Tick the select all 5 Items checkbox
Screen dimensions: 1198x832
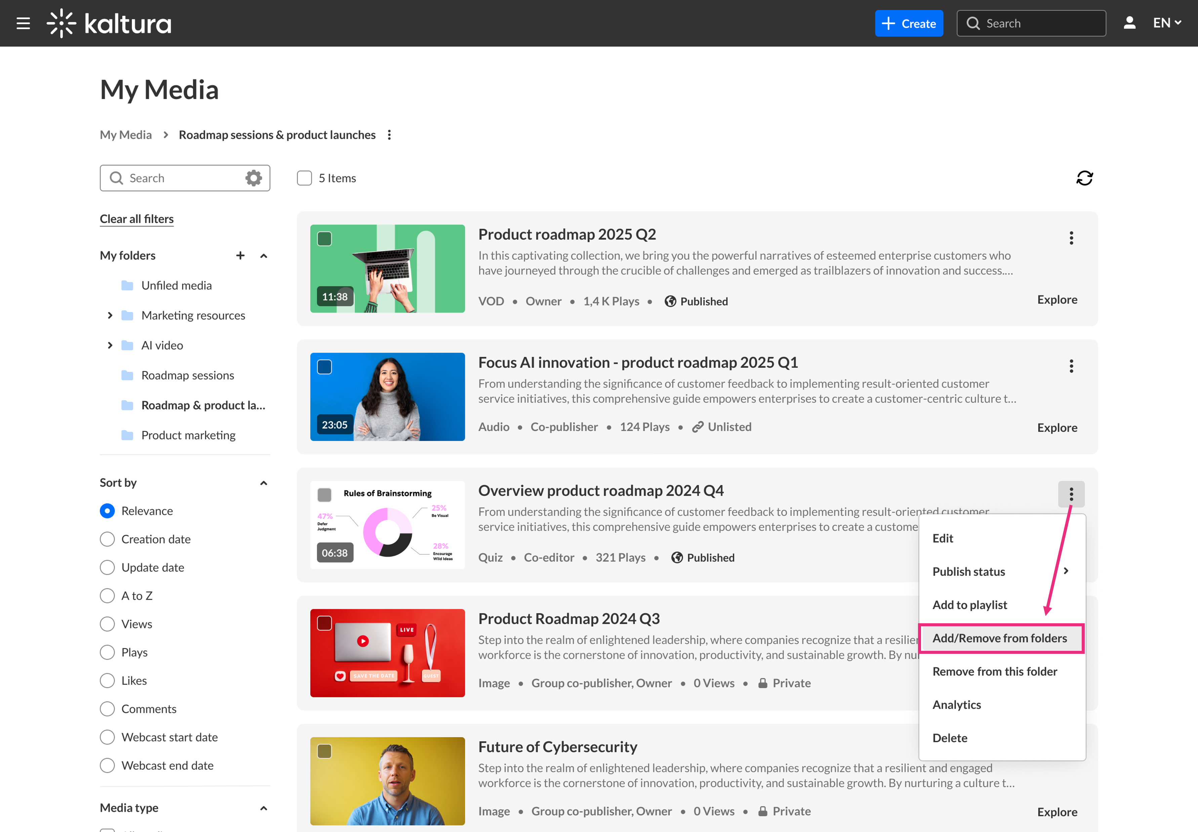point(305,178)
